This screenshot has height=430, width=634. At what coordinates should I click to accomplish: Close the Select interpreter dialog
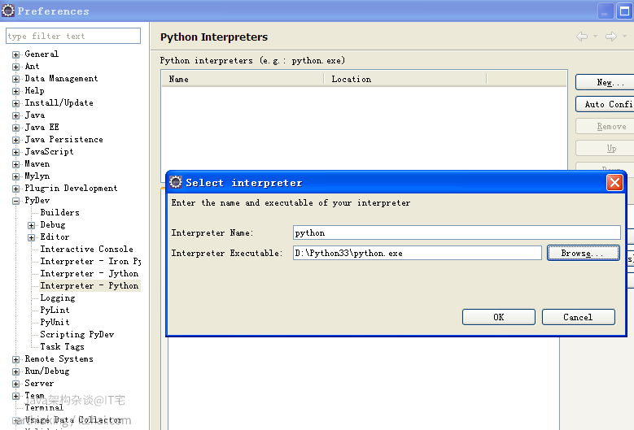pos(614,183)
